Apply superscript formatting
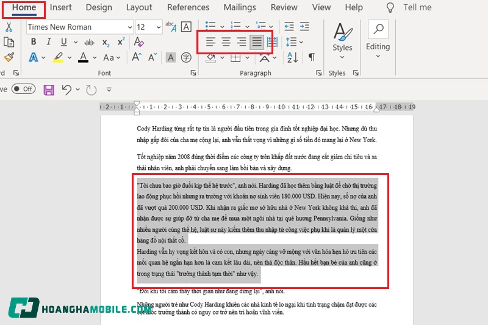Viewport: 488px width, 325px height. pyautogui.click(x=121, y=42)
